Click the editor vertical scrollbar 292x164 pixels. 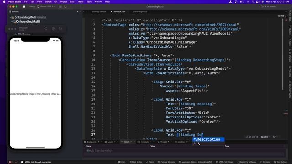point(282,54)
